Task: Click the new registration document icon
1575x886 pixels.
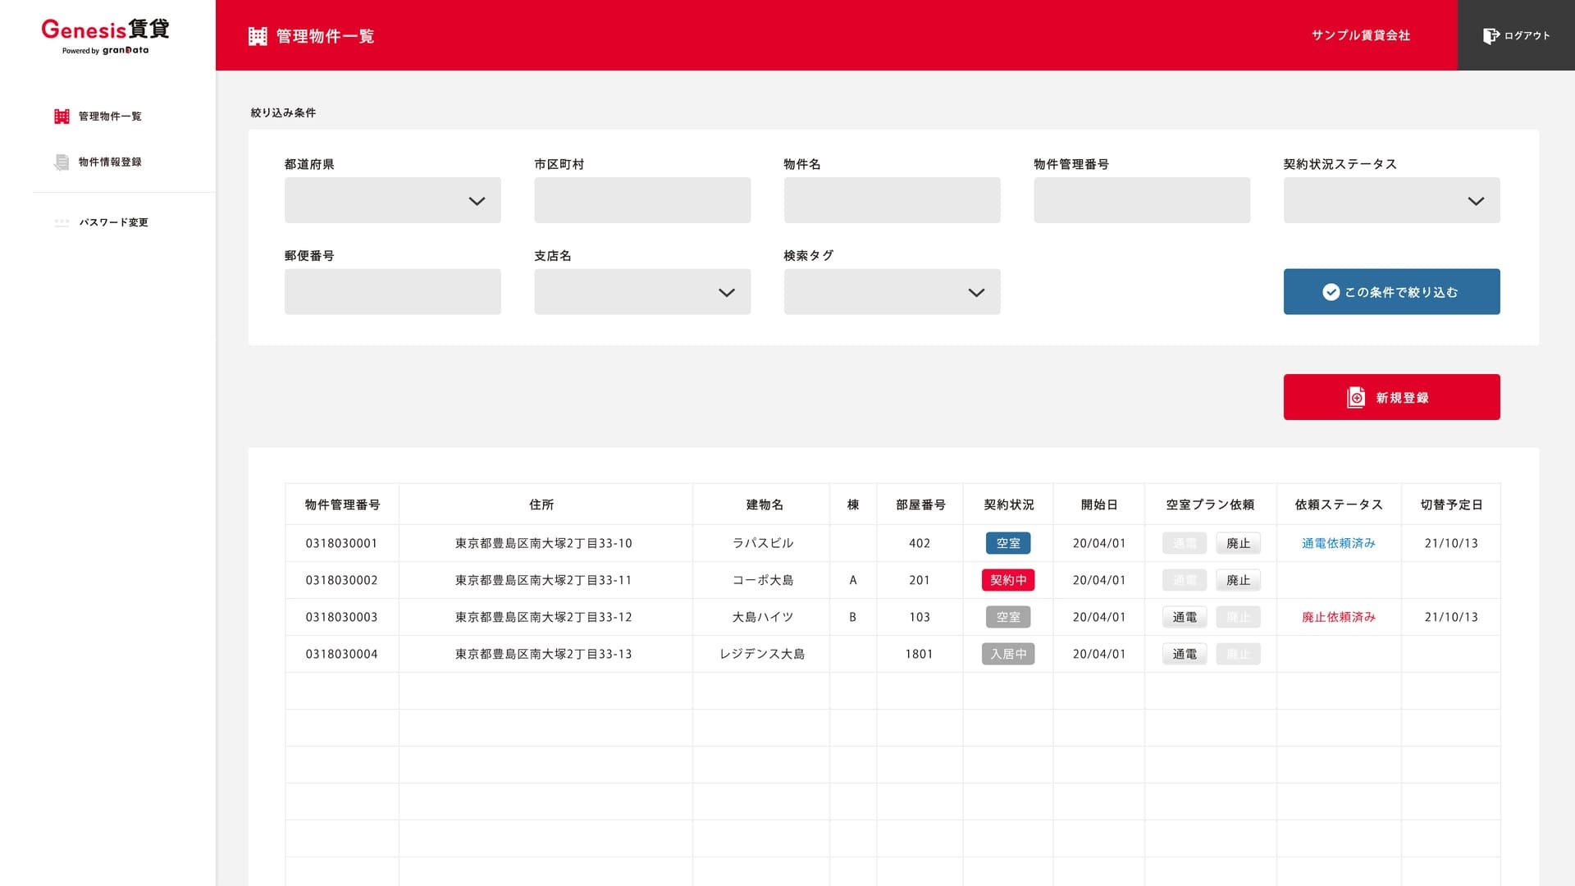Action: coord(1356,398)
